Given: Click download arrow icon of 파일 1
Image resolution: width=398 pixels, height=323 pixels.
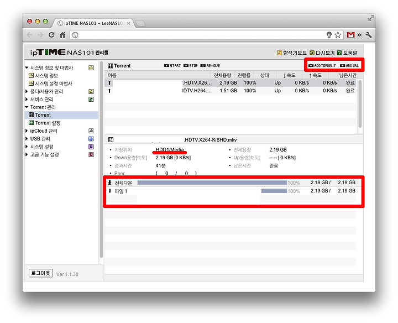Looking at the screenshot, I should tap(109, 191).
